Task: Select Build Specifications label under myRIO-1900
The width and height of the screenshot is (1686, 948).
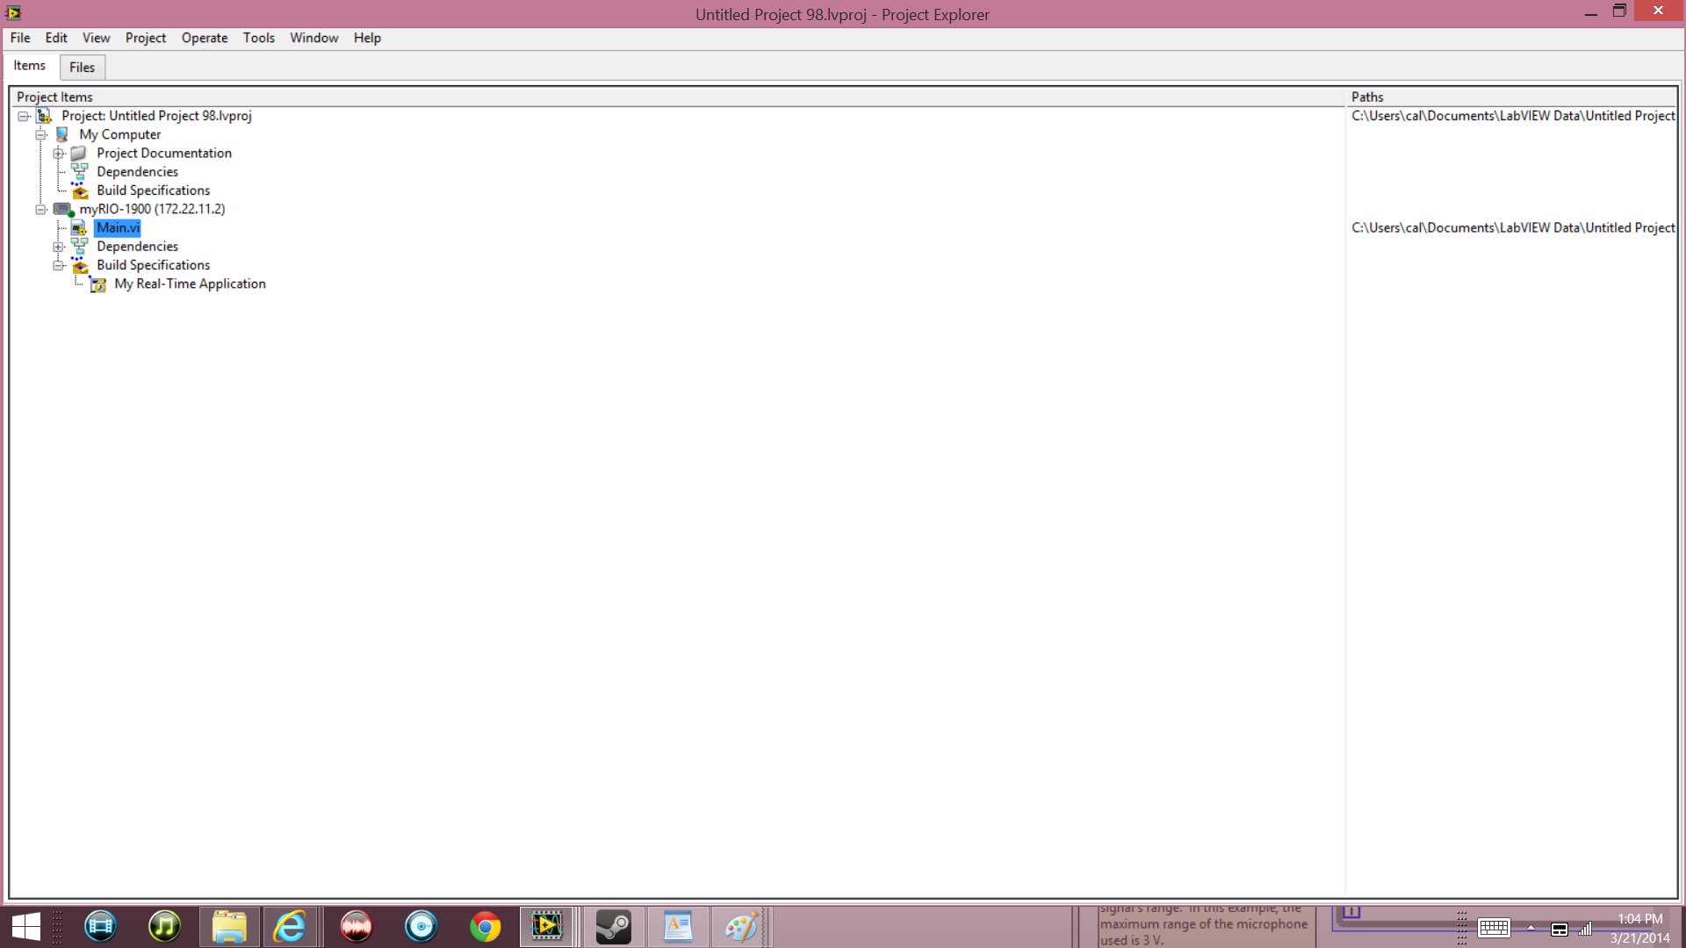Action: (154, 265)
